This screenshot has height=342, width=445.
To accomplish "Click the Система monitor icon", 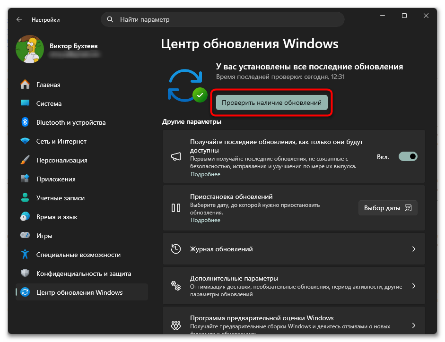I will [25, 103].
